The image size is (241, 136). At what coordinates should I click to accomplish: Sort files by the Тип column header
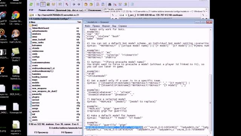click(x=79, y=22)
